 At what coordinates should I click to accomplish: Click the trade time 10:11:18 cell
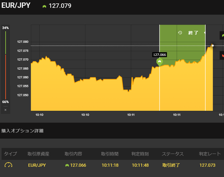[x=110, y=165]
